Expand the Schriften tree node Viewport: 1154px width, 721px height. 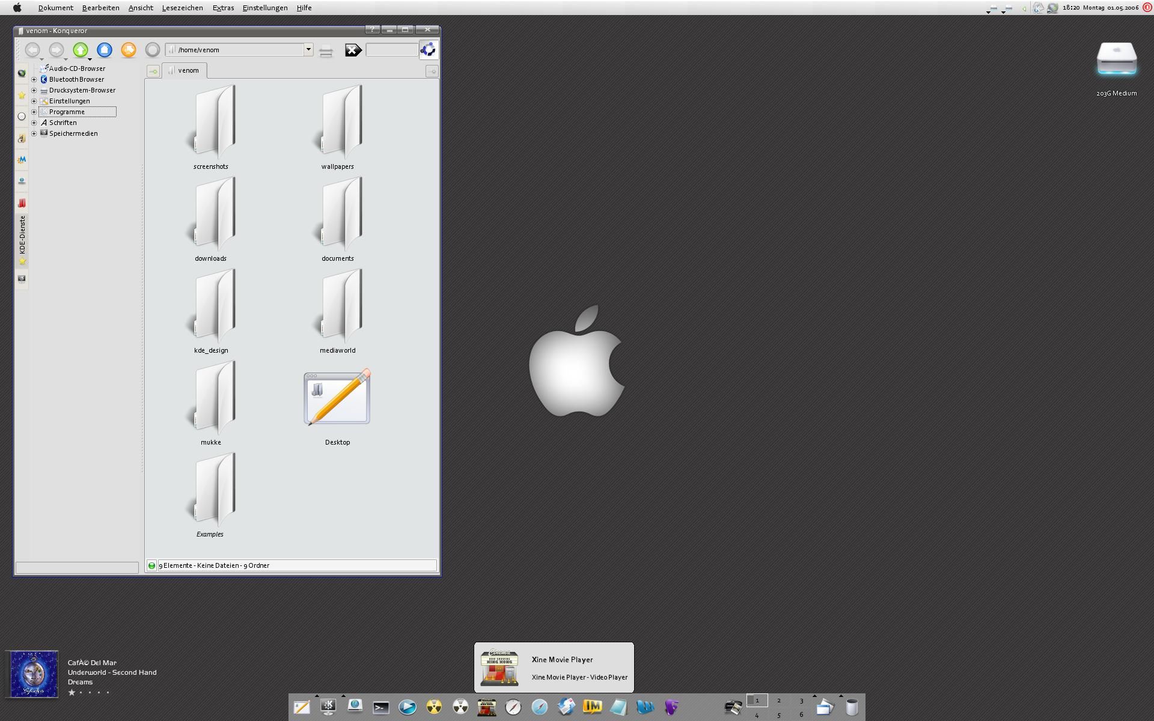click(x=34, y=123)
